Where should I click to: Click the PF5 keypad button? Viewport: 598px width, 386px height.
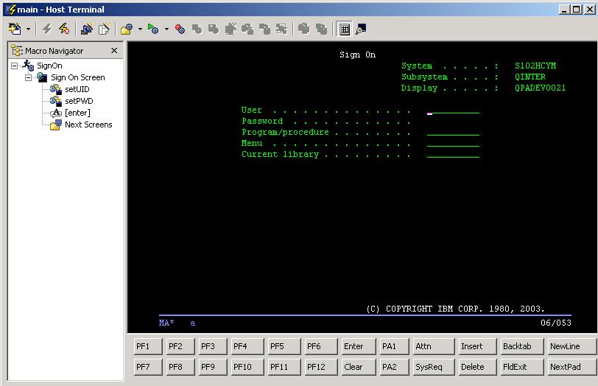pyautogui.click(x=284, y=346)
